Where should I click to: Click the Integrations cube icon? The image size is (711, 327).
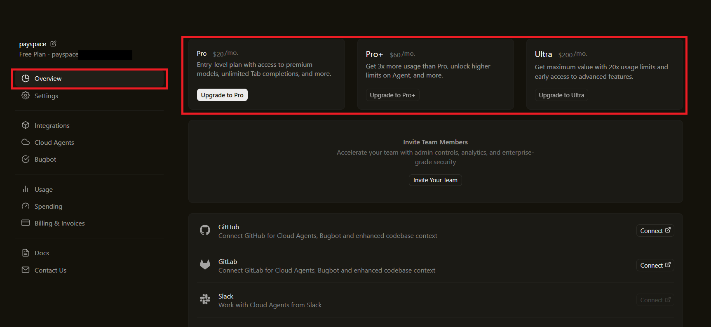pyautogui.click(x=26, y=125)
